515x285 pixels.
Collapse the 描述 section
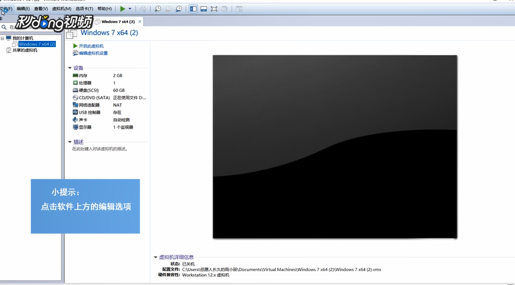tap(70, 142)
